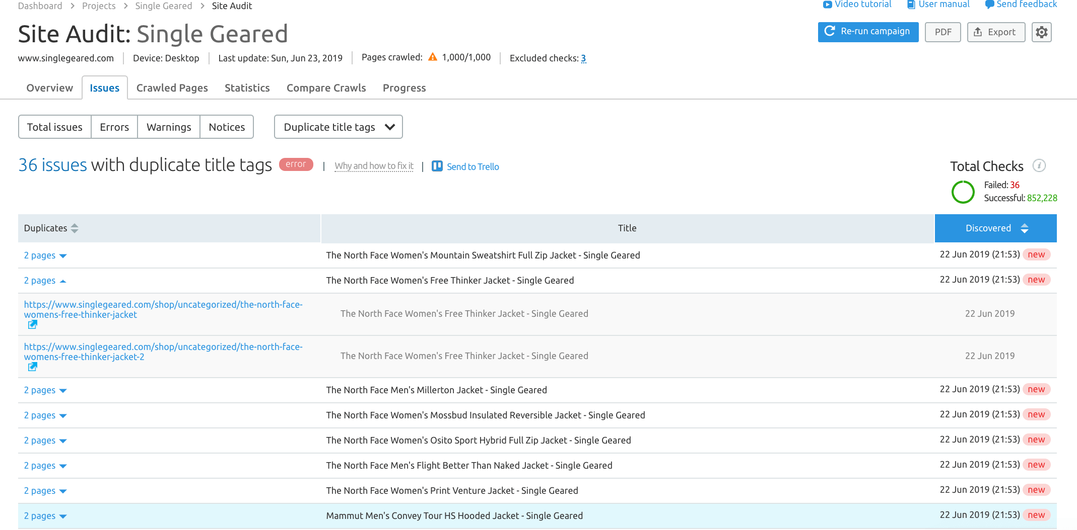This screenshot has width=1077, height=530.
Task: Click www.singlegeared.com domain text
Action: click(66, 58)
